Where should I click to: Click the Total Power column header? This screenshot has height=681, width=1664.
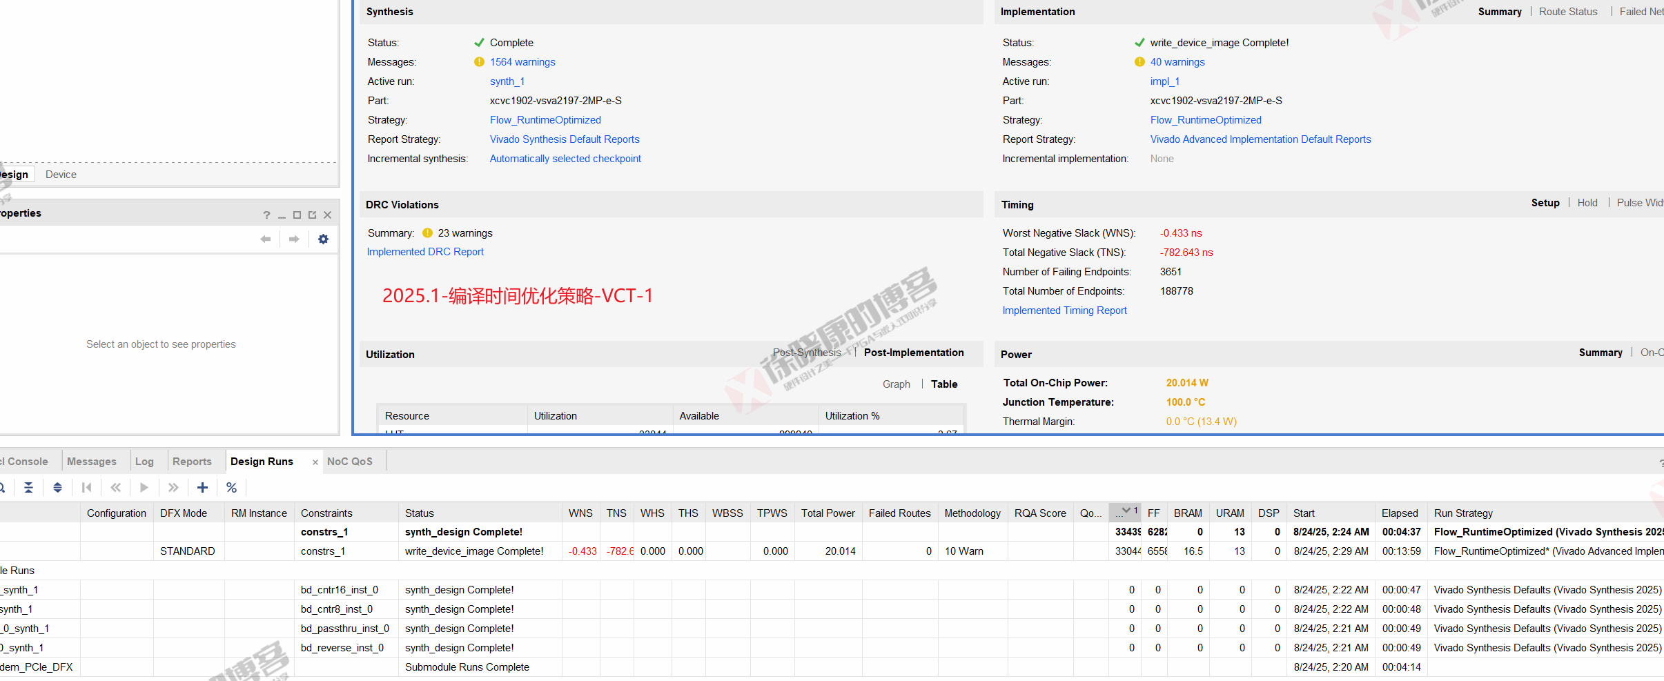tap(828, 513)
